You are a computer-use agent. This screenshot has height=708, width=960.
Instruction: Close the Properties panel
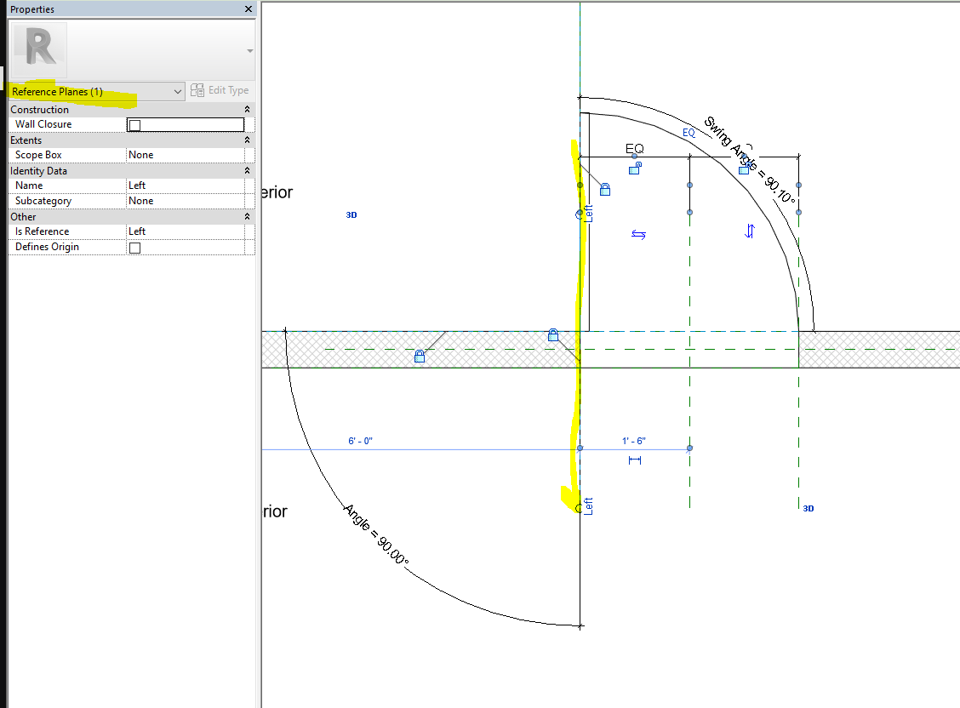click(x=249, y=9)
